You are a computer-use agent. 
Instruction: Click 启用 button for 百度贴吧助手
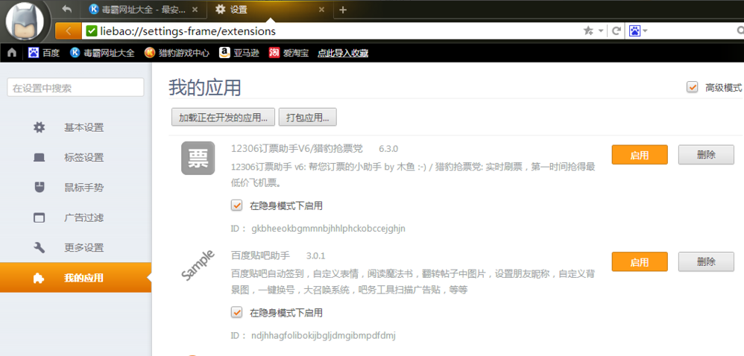tap(639, 262)
